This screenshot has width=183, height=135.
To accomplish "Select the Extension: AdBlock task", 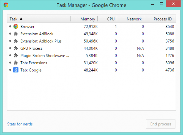I will [91, 34].
